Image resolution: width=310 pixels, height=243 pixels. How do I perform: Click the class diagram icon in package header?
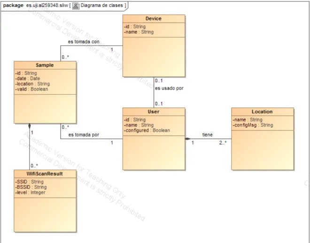(x=76, y=6)
